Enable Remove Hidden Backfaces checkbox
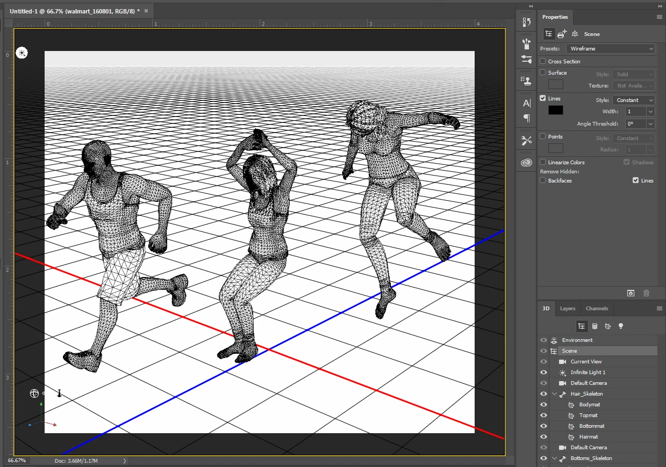 (x=543, y=180)
